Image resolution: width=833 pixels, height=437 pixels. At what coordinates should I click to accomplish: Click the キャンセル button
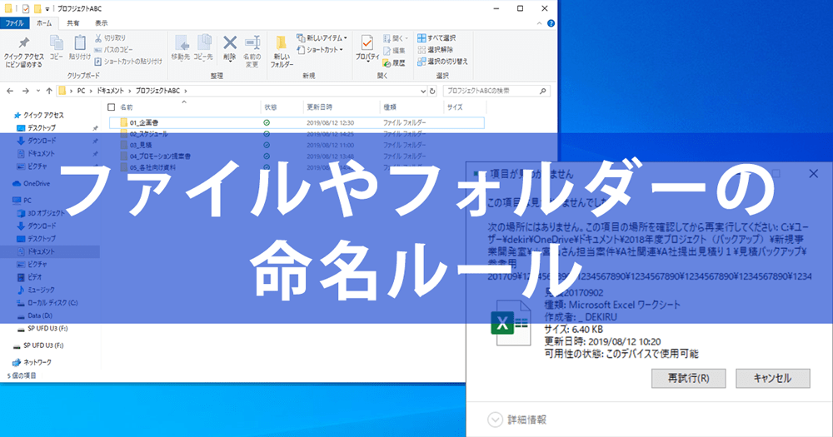pos(772,378)
